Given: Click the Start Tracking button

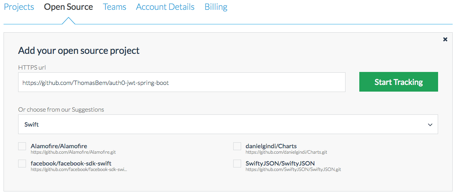Looking at the screenshot, I should [x=398, y=82].
